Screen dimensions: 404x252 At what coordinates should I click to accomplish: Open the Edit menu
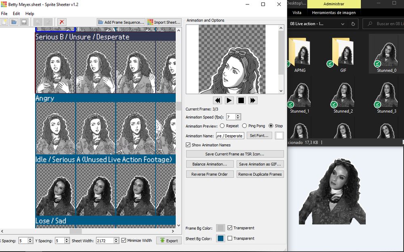click(x=16, y=13)
